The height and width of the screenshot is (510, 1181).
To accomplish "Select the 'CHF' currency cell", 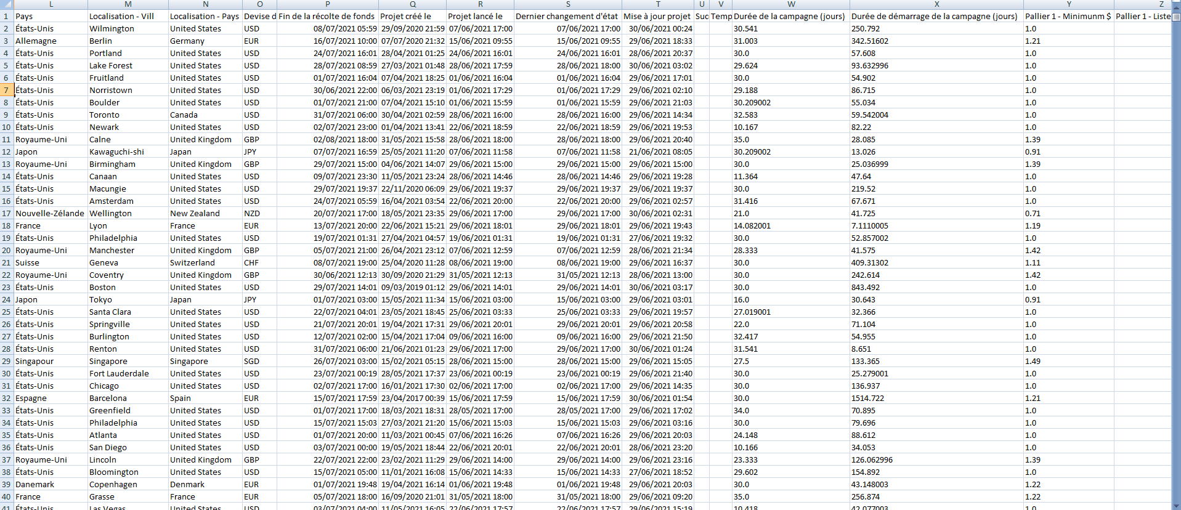I will click(x=259, y=262).
